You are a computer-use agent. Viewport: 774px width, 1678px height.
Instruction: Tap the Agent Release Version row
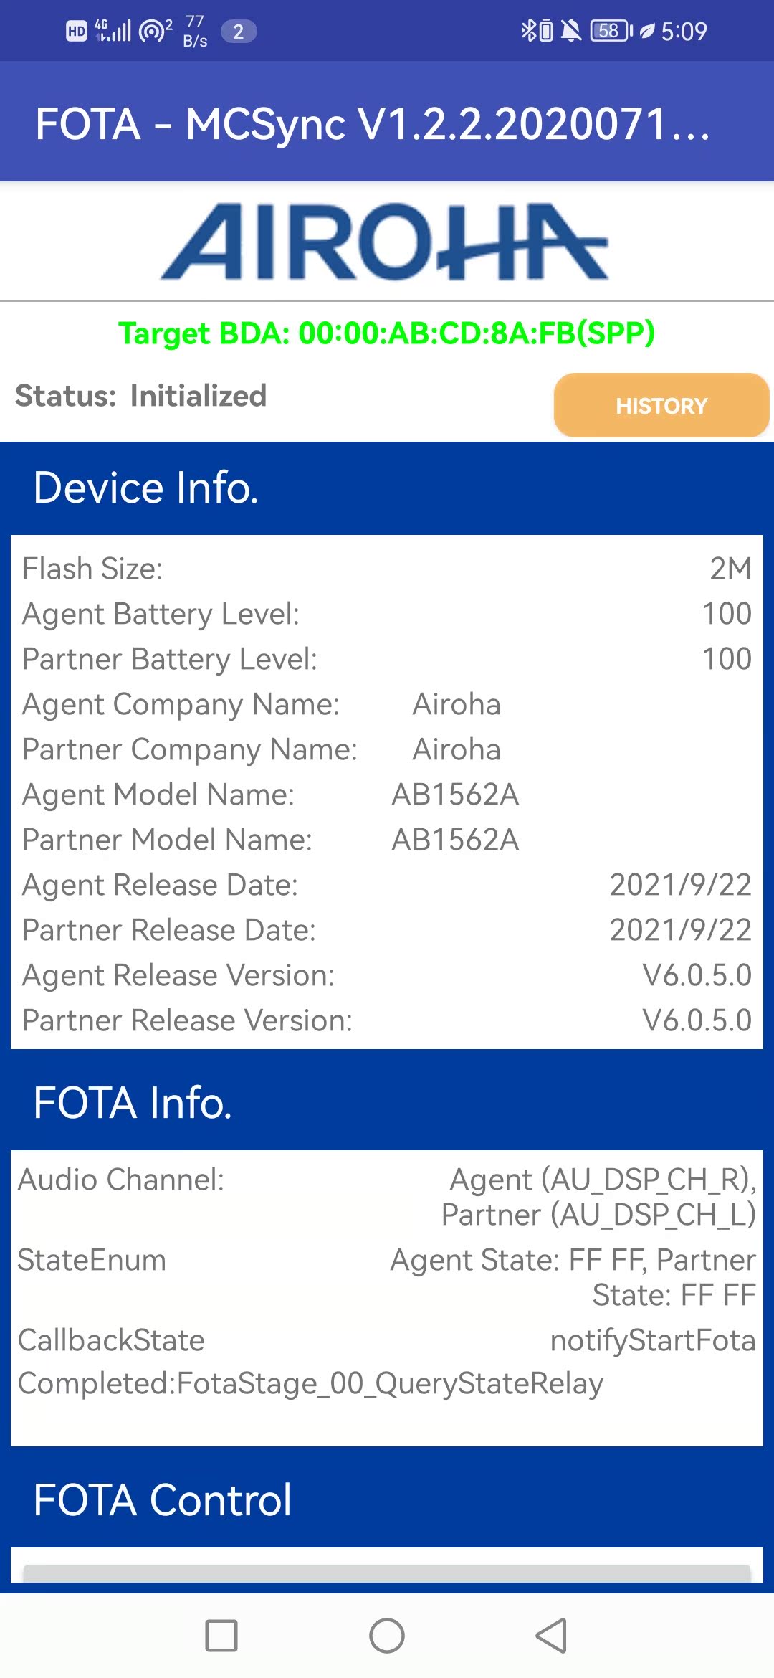[387, 975]
